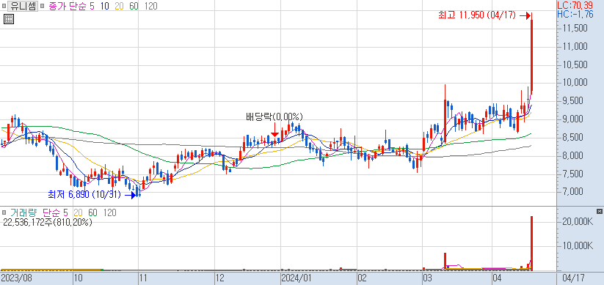Image resolution: width=604 pixels, height=285 pixels.
Task: Select the 단순 5 volume average legend
Action: click(55, 212)
